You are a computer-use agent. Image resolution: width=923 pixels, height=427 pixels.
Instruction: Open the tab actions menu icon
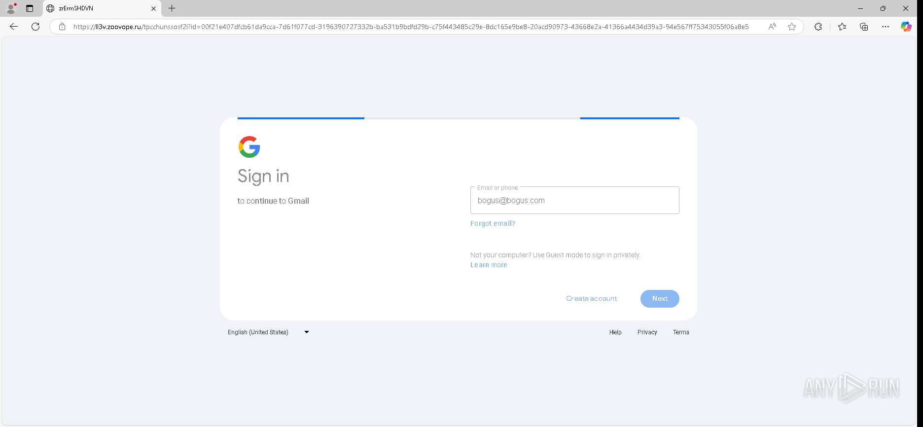point(30,8)
